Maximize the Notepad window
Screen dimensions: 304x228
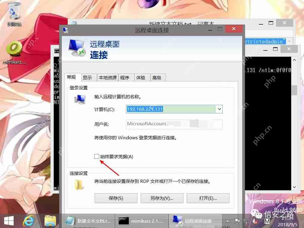[x=271, y=23]
